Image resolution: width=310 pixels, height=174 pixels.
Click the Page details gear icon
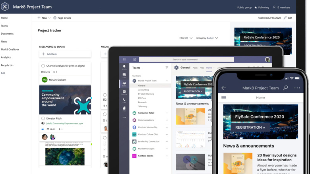pyautogui.click(x=55, y=18)
